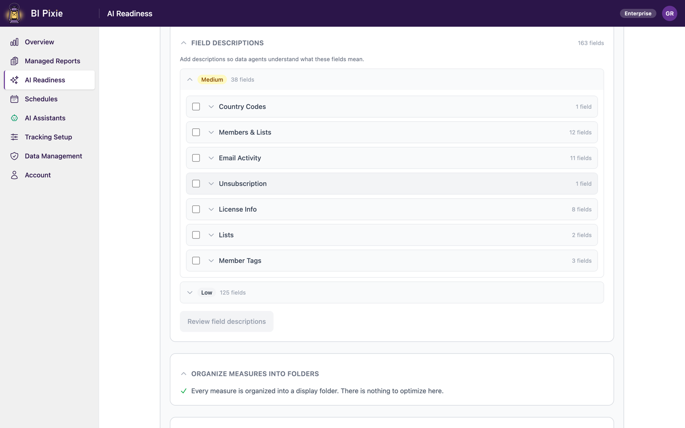
Task: Collapse the Medium priority group
Action: 190,80
